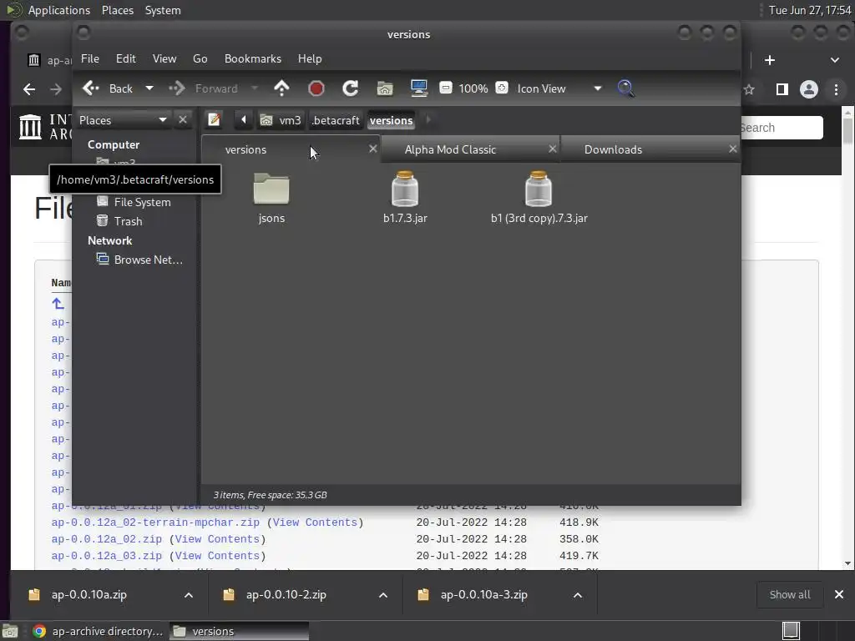Open browser tab list chevron
This screenshot has height=641, width=855.
pos(835,60)
